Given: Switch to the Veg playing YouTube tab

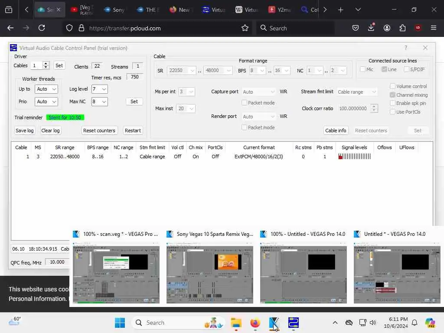Looking at the screenshot, I should click(82, 10).
